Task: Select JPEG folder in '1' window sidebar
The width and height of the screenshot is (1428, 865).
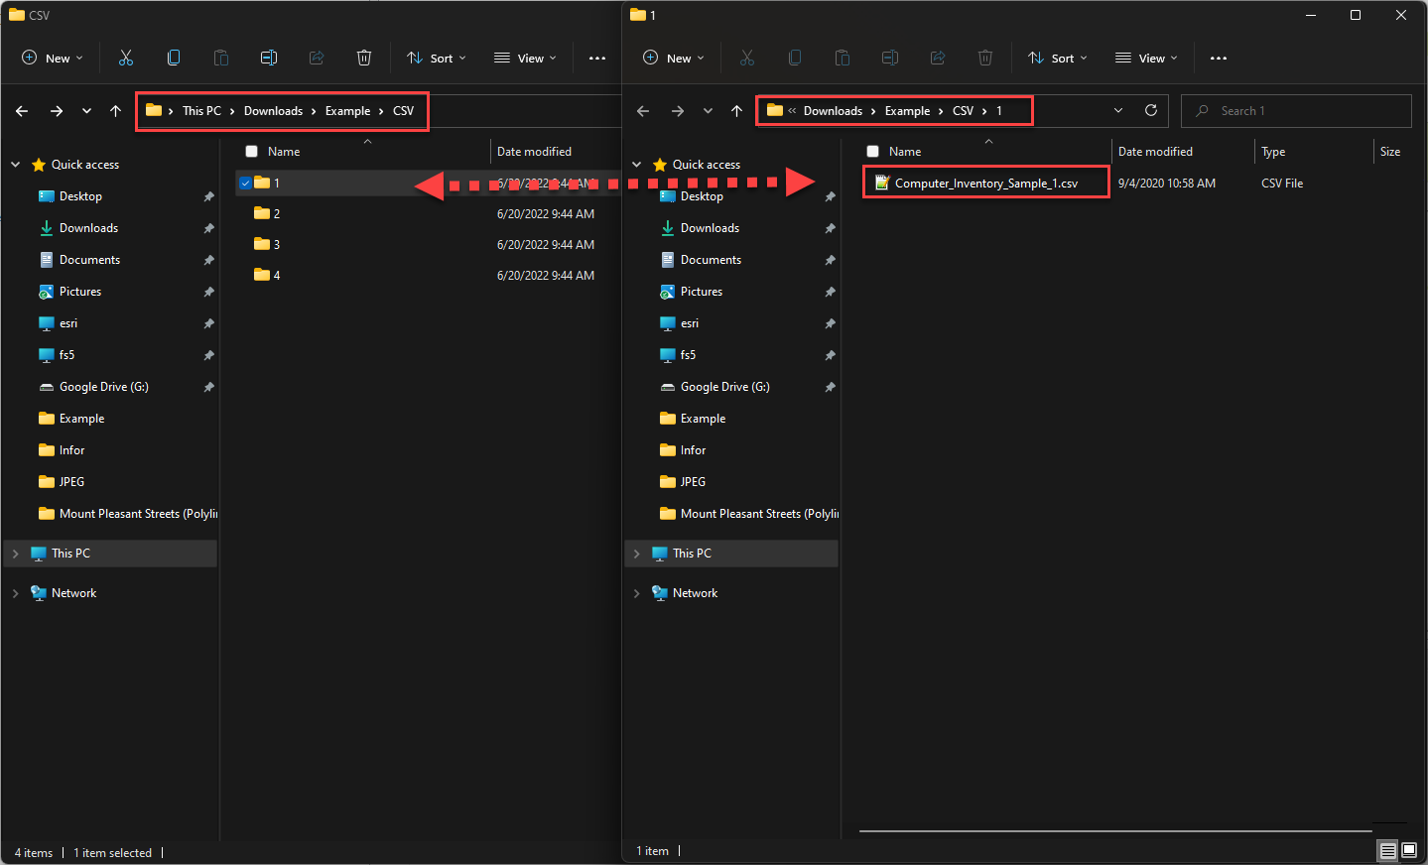Action: point(693,482)
